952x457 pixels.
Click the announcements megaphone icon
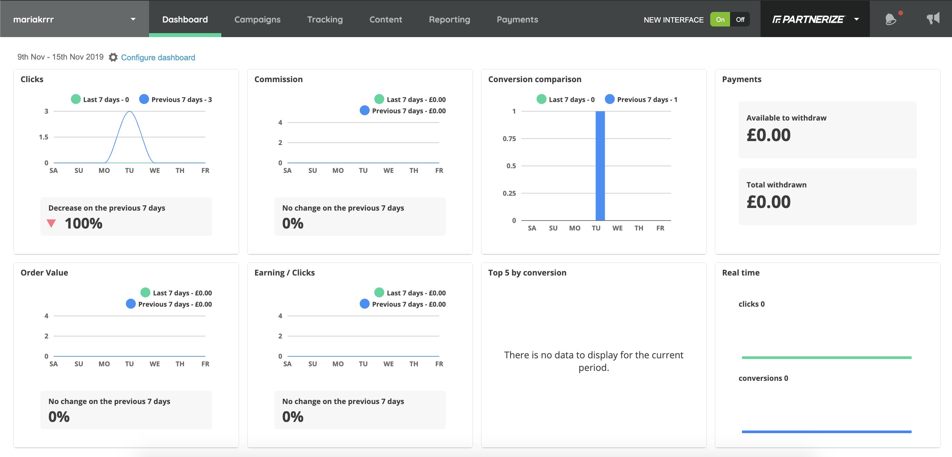(933, 19)
